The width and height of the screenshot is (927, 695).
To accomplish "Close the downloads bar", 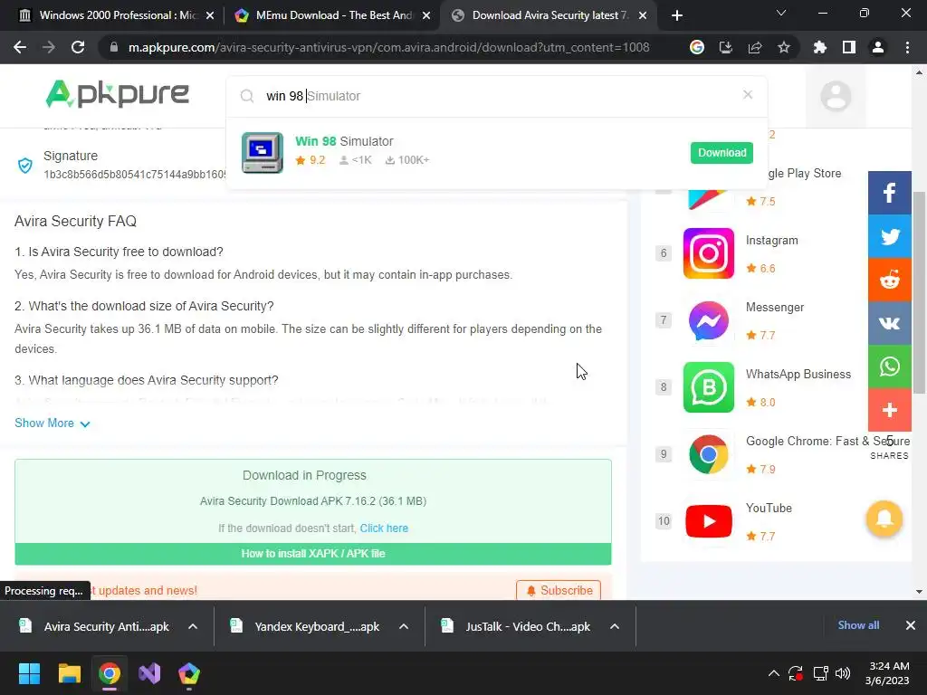I will click(911, 625).
